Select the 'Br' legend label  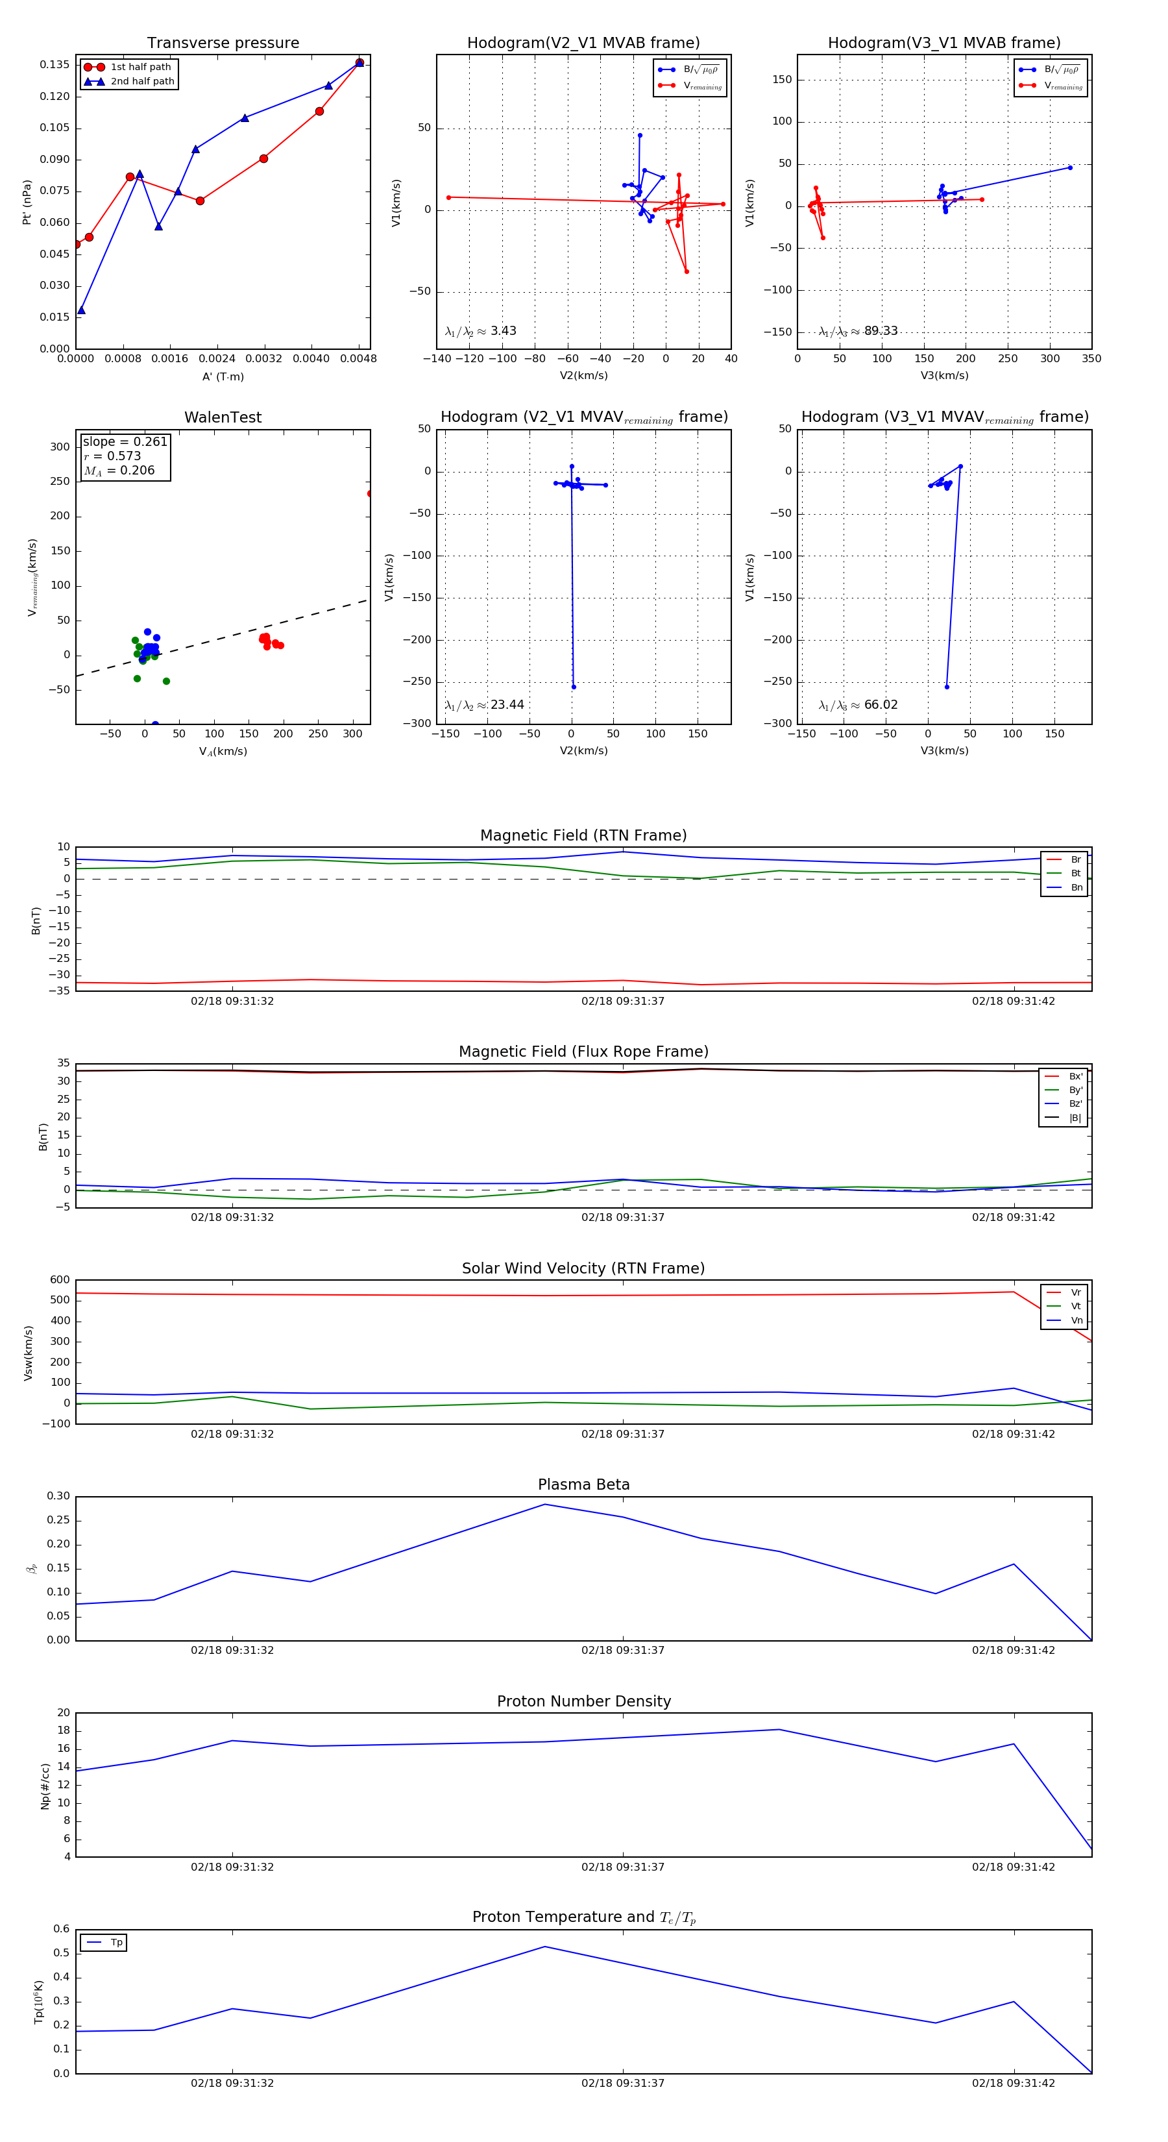1076,860
